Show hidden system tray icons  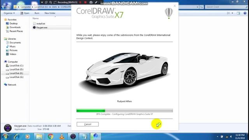217,136
